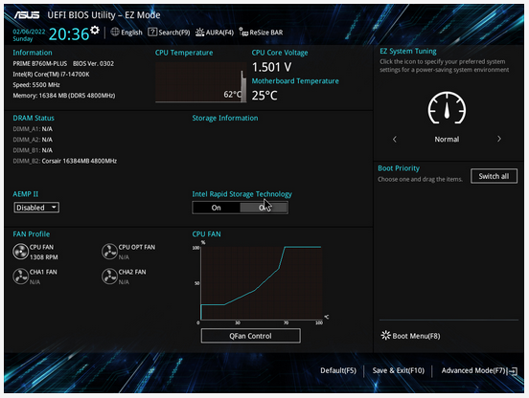Click the Speed: 5500 MHz line
529x398 pixels.
pos(36,85)
